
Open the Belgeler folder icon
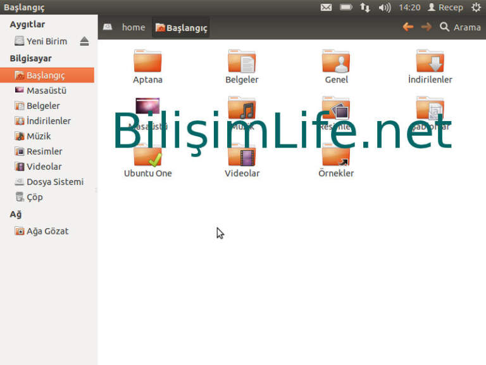tap(242, 62)
